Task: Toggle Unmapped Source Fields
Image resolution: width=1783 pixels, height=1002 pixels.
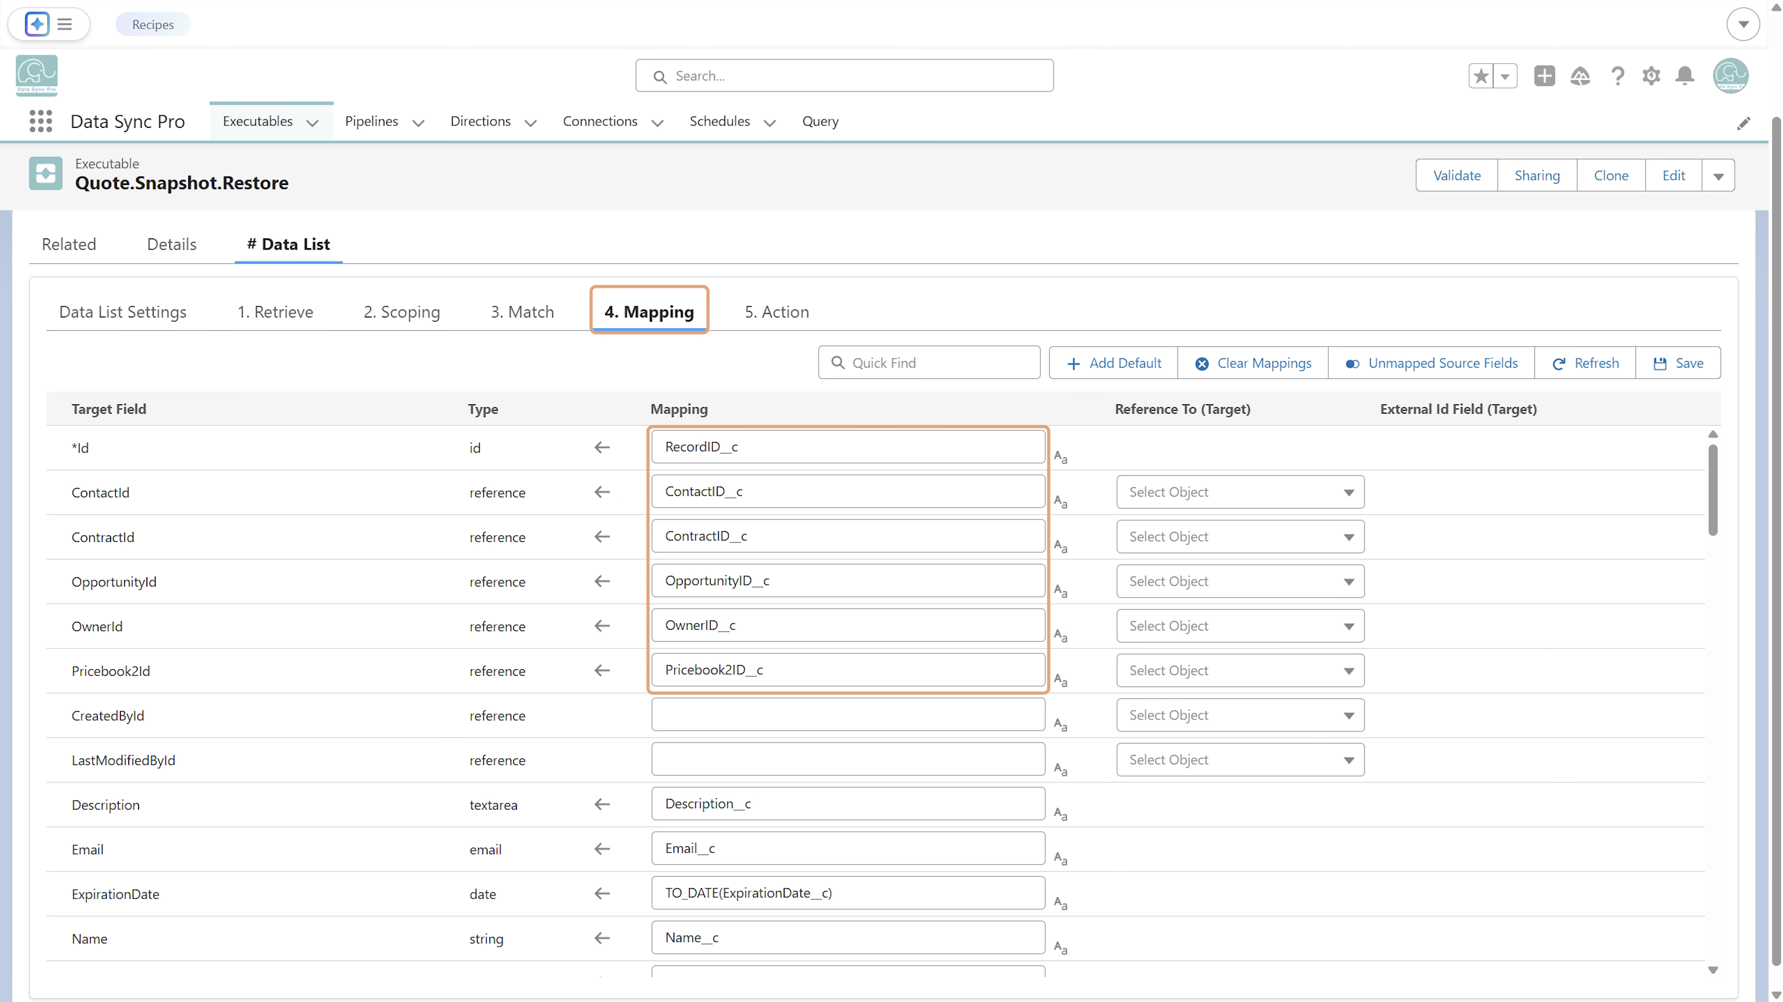Action: tap(1431, 363)
